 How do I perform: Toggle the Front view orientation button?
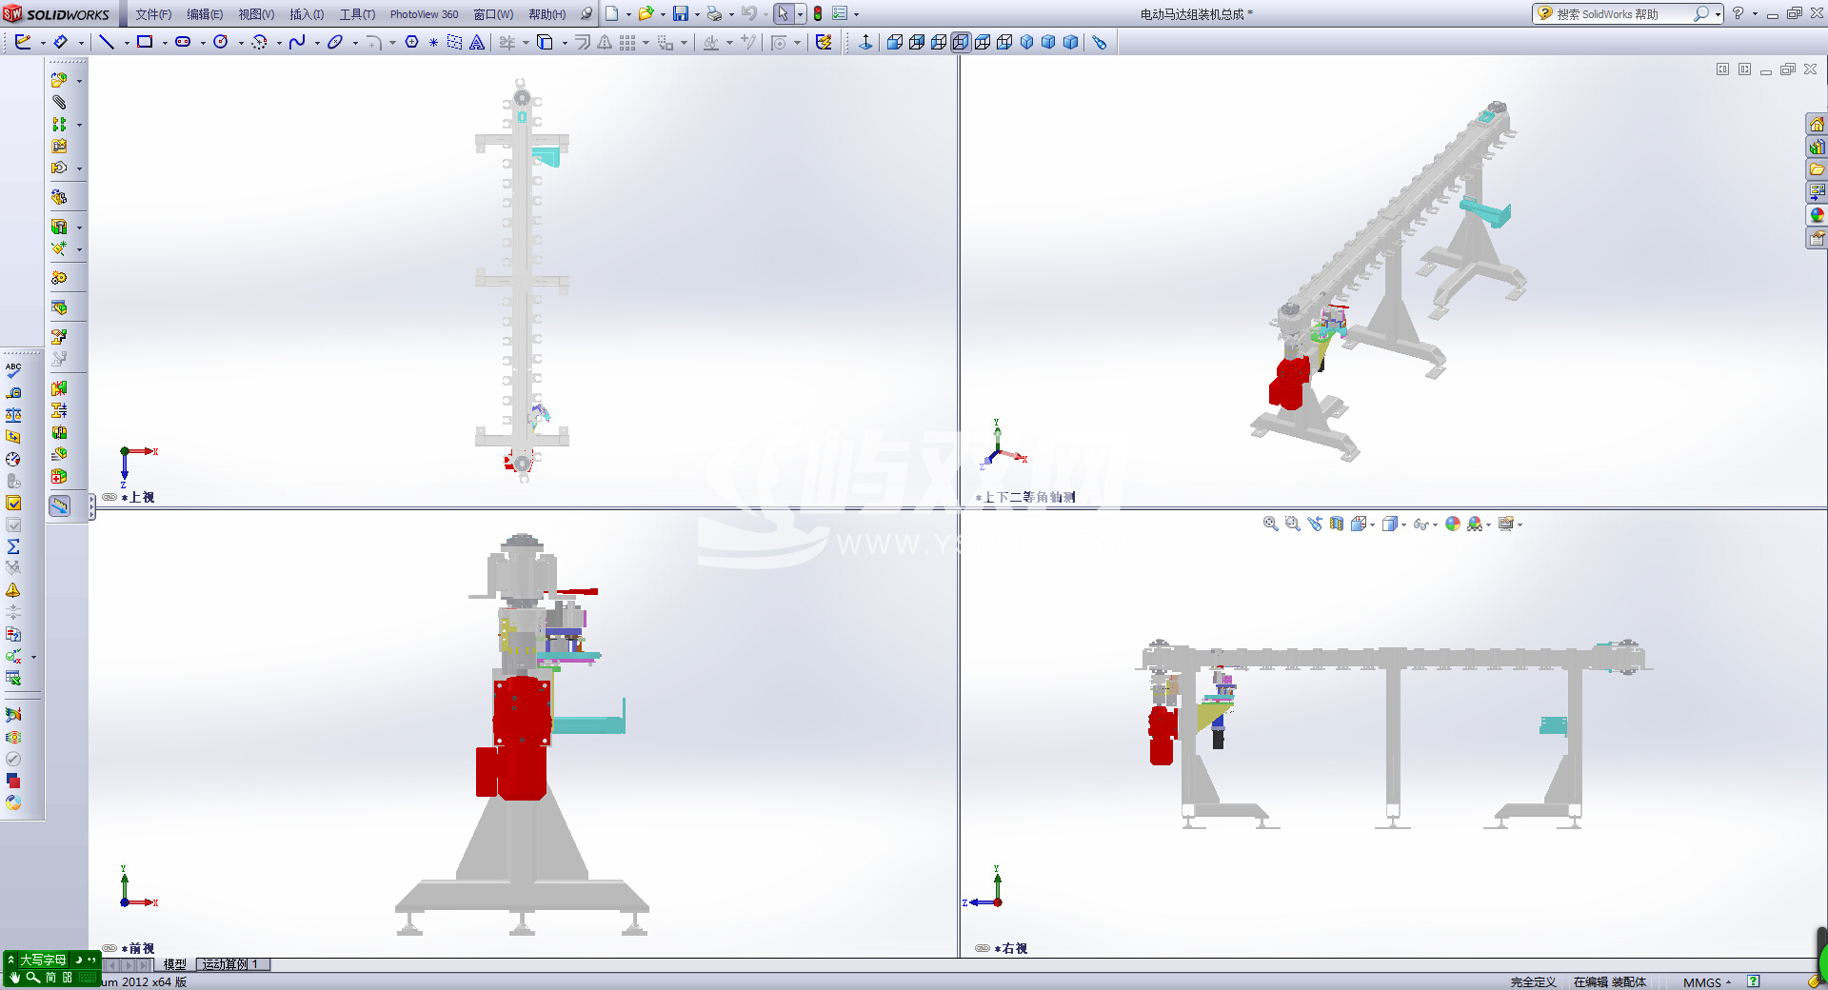pyautogui.click(x=895, y=42)
